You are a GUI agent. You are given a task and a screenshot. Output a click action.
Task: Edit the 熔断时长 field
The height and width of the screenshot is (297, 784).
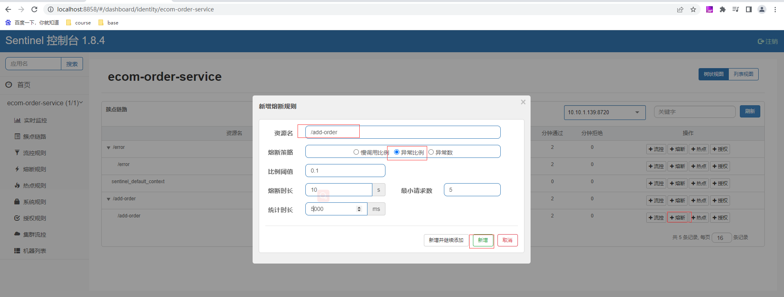coord(339,190)
